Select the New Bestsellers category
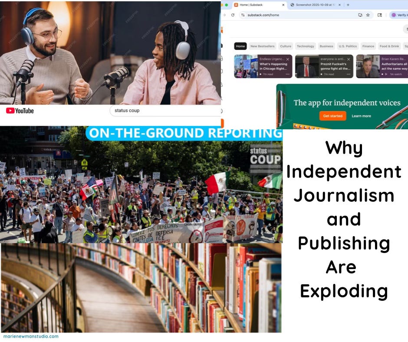This screenshot has width=408, height=342. tap(262, 46)
